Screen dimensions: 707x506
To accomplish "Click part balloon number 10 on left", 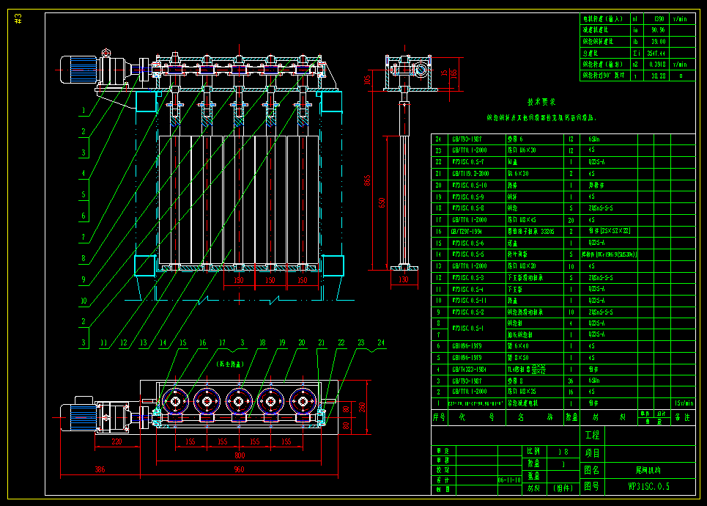I will pos(84,301).
